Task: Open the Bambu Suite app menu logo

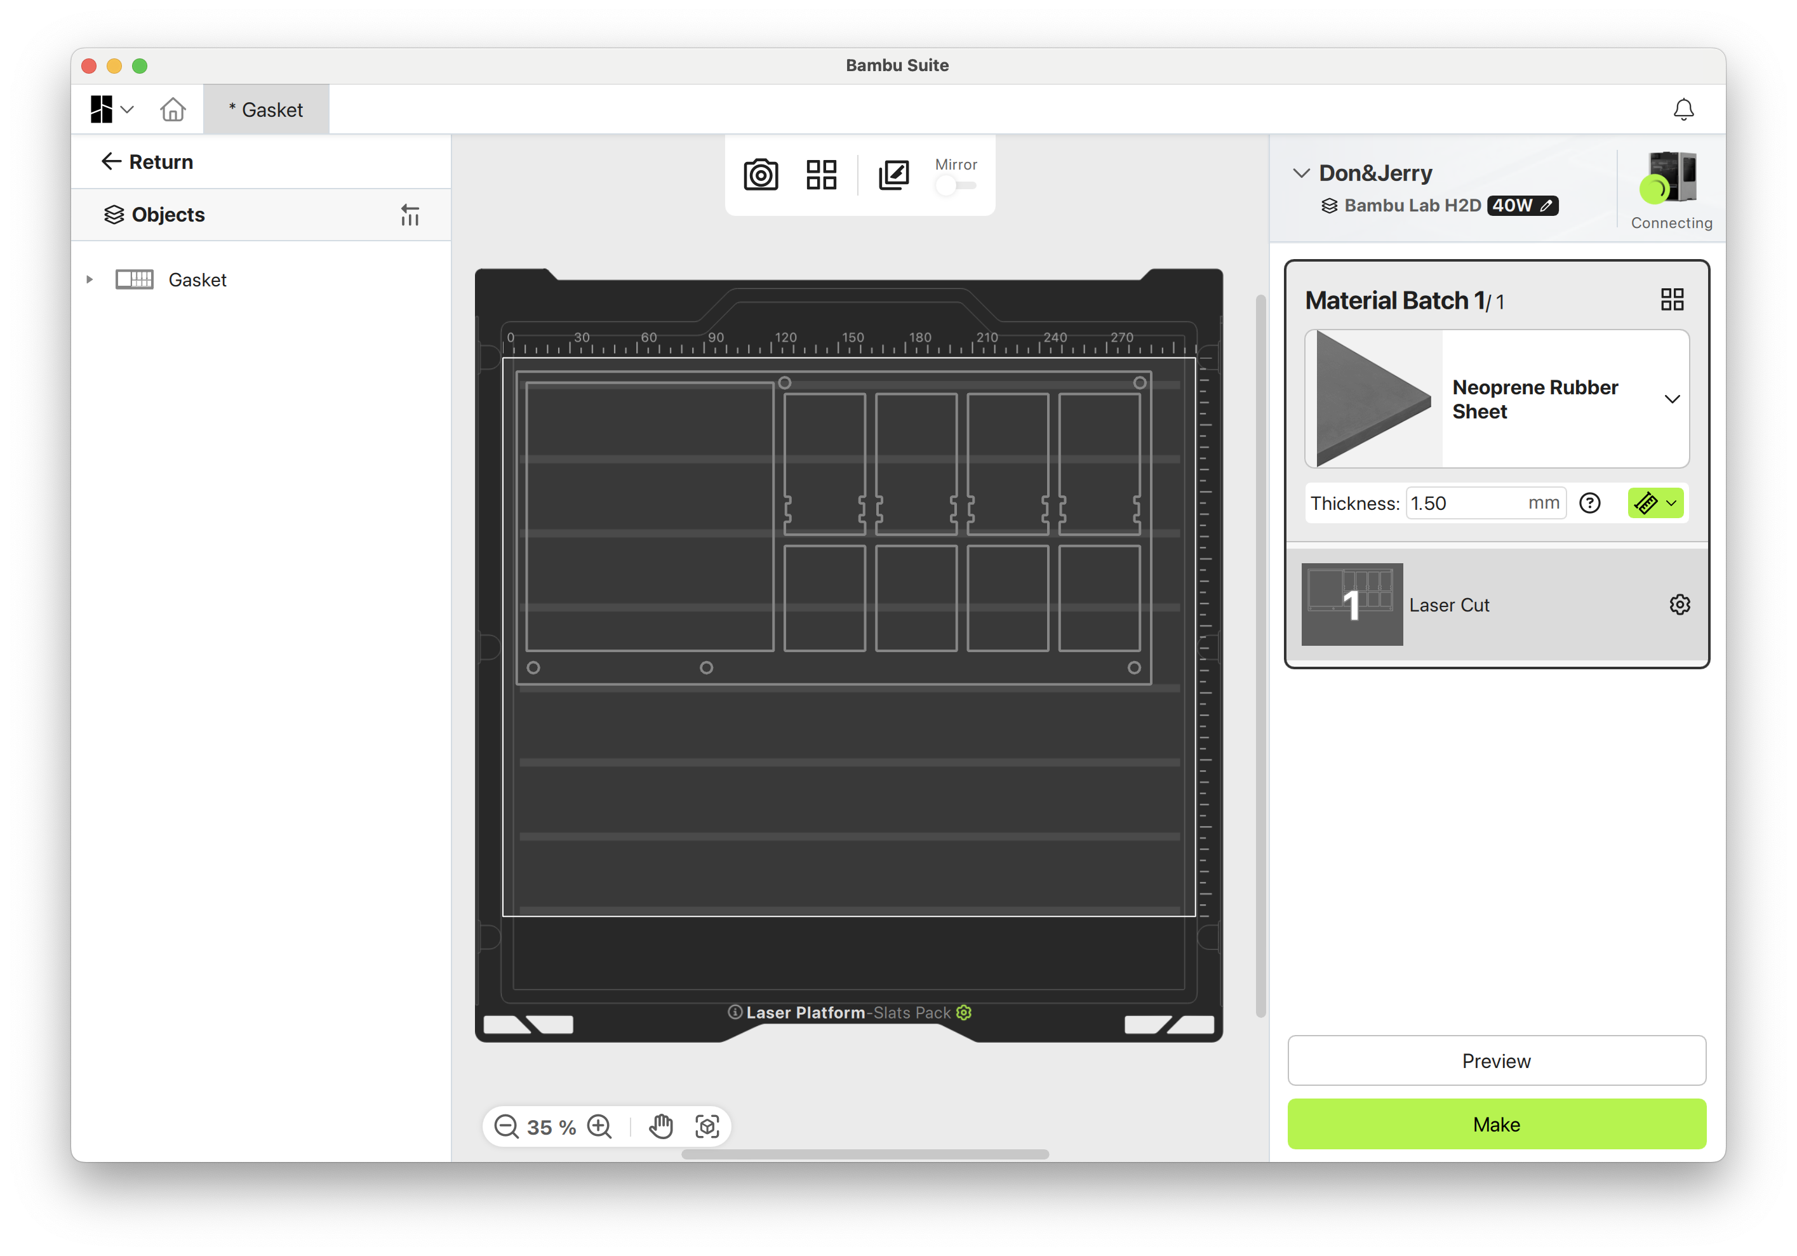Action: [x=101, y=110]
